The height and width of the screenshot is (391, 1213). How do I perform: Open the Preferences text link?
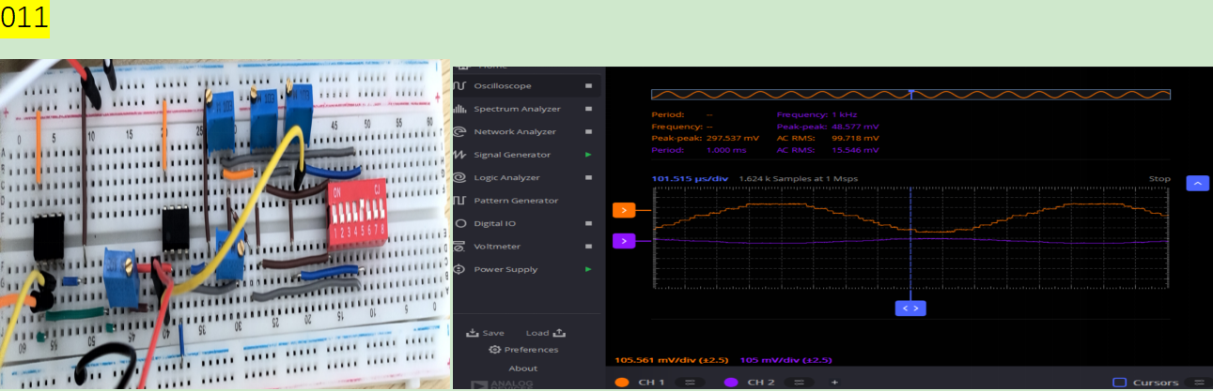click(x=531, y=350)
